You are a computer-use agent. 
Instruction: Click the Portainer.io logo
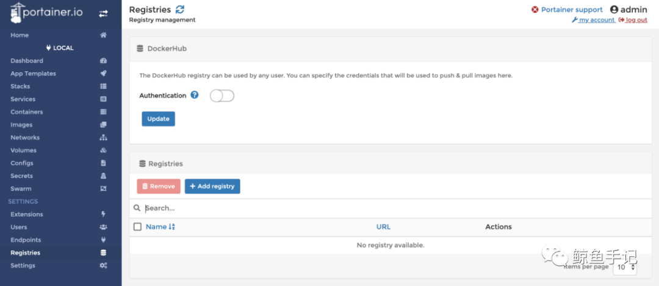(46, 13)
